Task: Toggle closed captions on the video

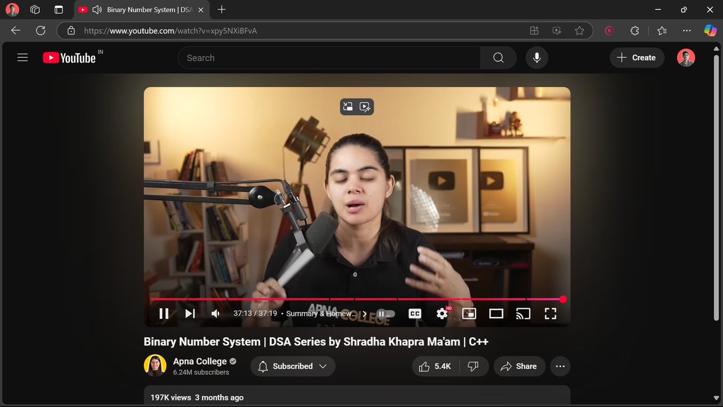Action: pyautogui.click(x=415, y=314)
